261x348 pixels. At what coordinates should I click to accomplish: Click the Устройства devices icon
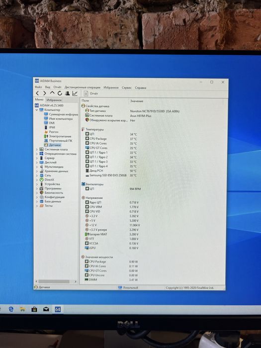pos(41,184)
